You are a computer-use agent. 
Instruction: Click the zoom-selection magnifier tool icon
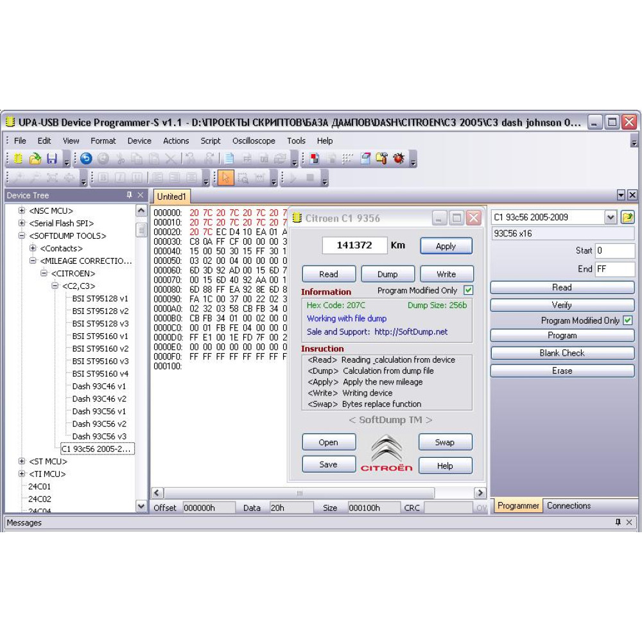click(243, 178)
